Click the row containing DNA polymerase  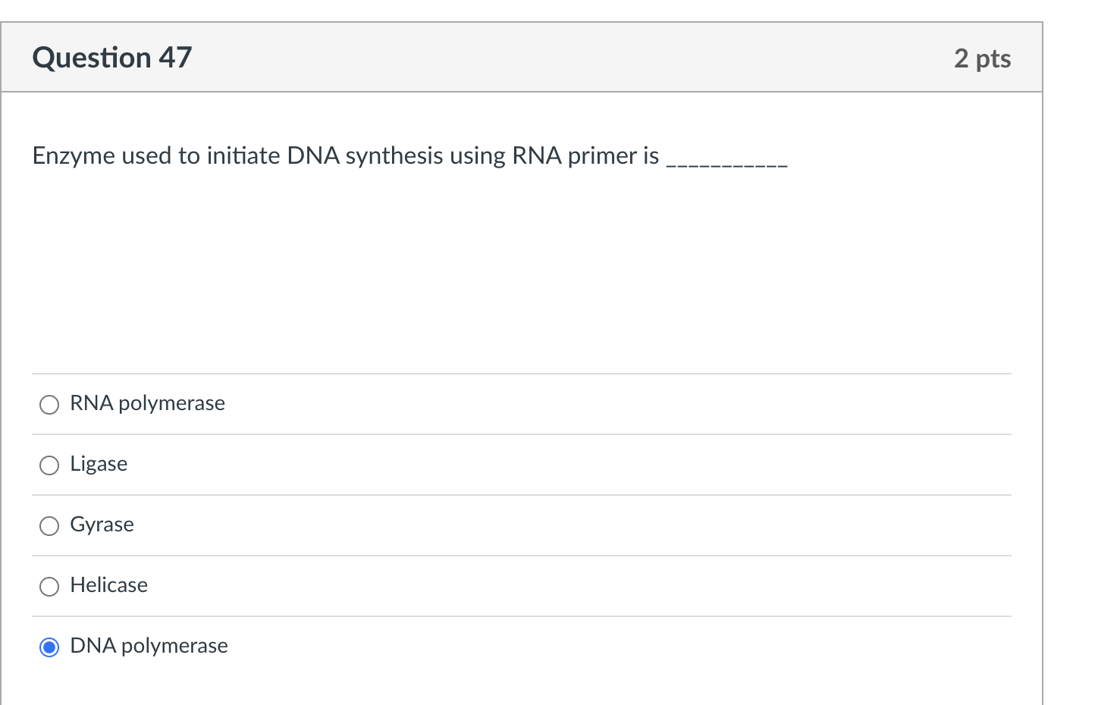(522, 647)
